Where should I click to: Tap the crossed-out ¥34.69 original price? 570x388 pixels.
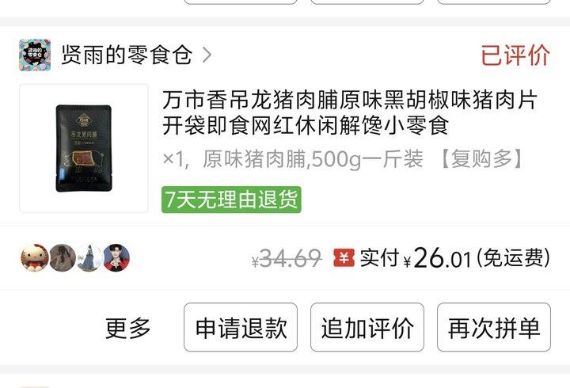(287, 258)
